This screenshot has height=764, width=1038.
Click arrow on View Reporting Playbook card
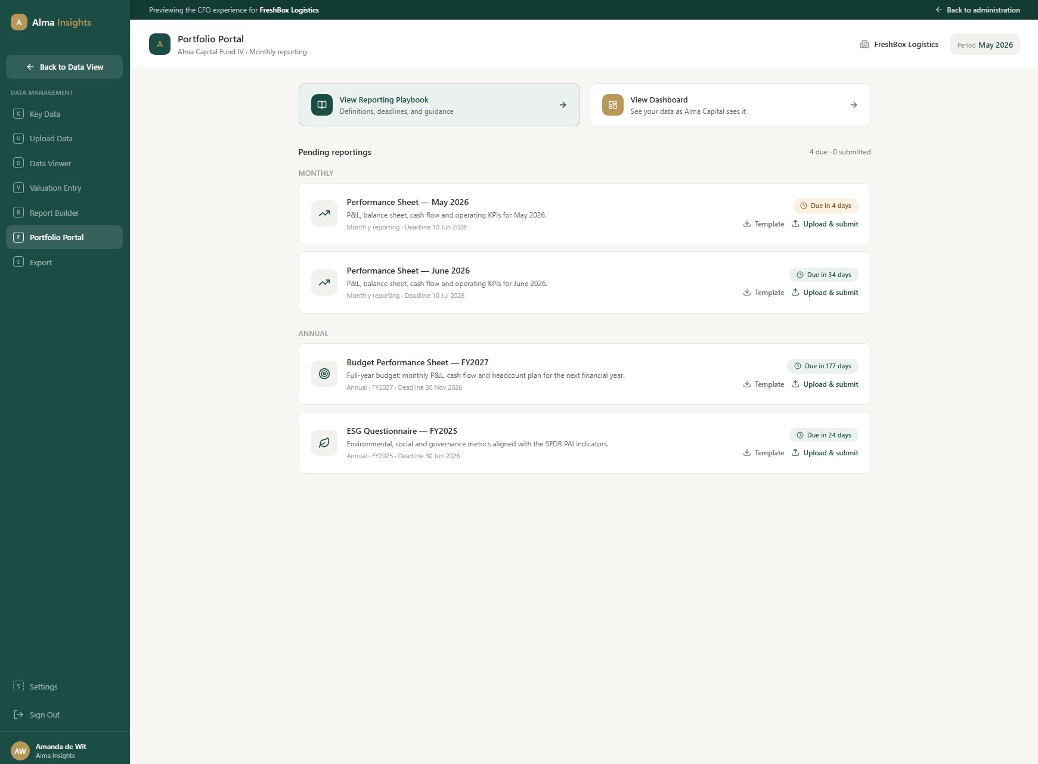(x=563, y=105)
